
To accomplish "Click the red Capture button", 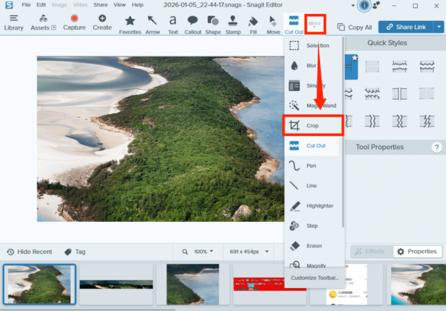I will [x=74, y=23].
